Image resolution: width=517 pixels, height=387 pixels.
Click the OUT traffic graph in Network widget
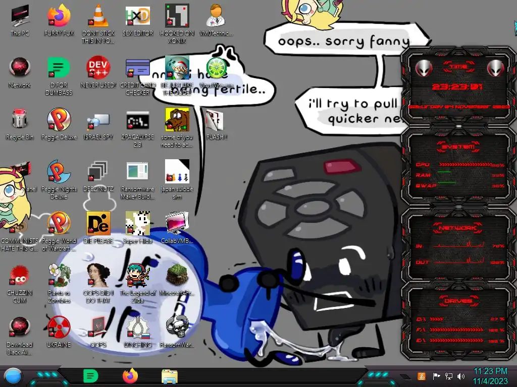pos(459,261)
